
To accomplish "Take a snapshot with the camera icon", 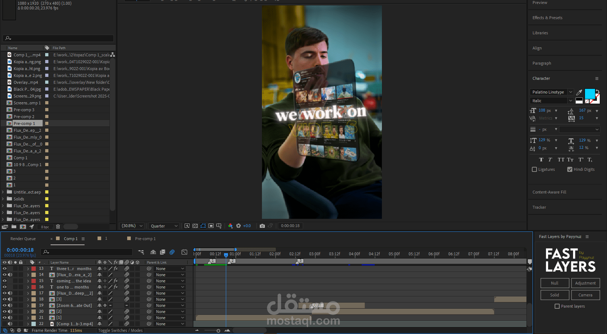I will point(262,226).
